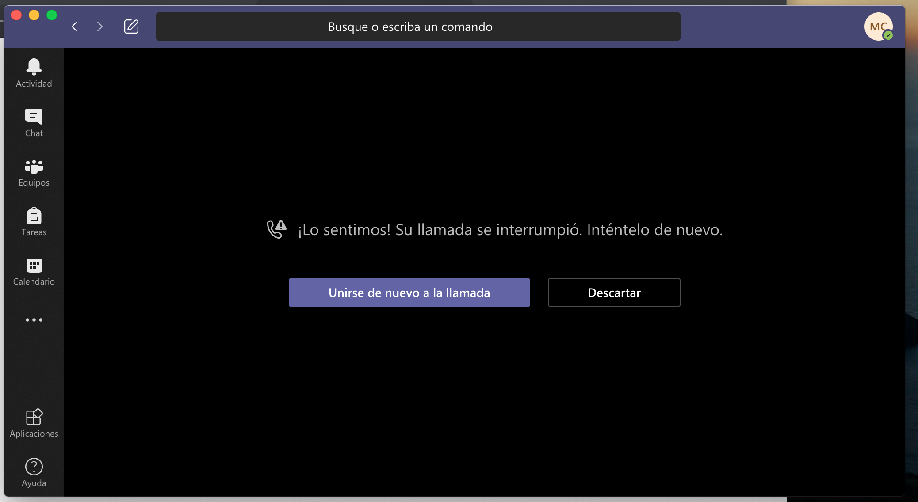Maximize the window with green button
Screen dimensions: 918x502
(52, 15)
